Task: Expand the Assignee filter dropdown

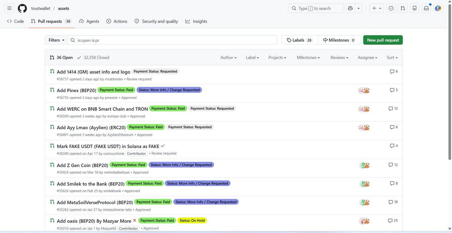Action: tap(367, 57)
